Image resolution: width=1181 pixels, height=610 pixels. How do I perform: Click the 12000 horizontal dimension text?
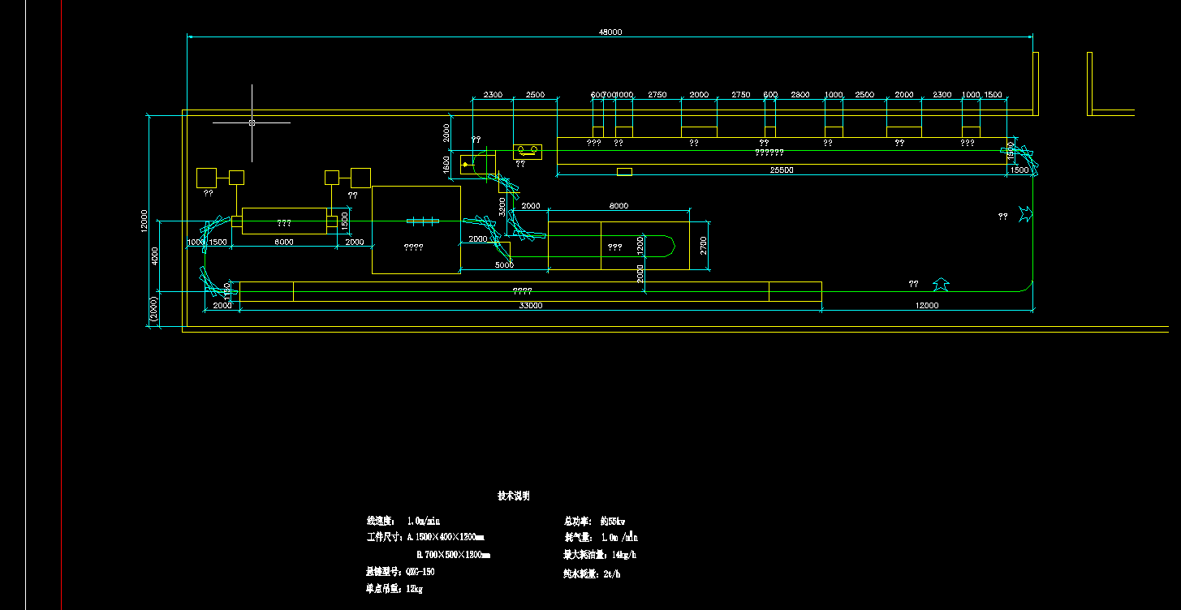927,306
